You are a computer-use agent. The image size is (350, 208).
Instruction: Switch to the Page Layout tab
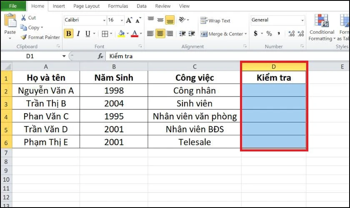click(x=86, y=6)
